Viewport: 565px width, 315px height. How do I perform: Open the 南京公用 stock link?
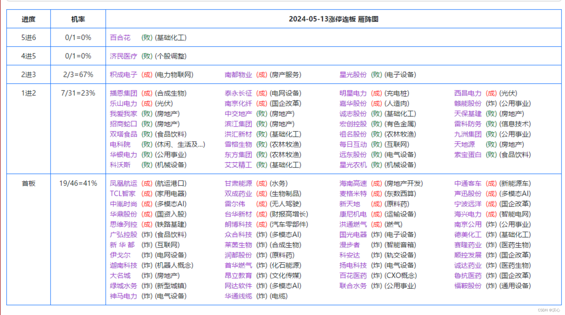point(468,224)
